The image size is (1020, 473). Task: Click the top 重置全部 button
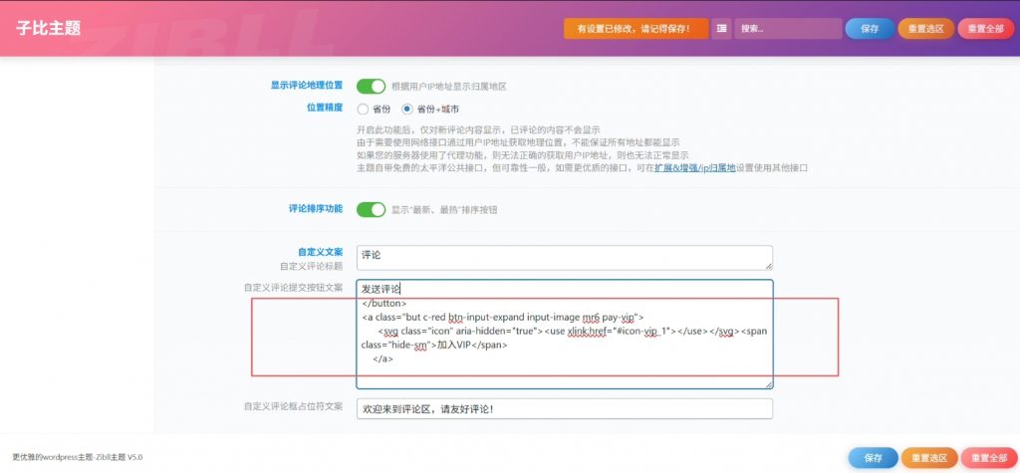click(x=985, y=29)
